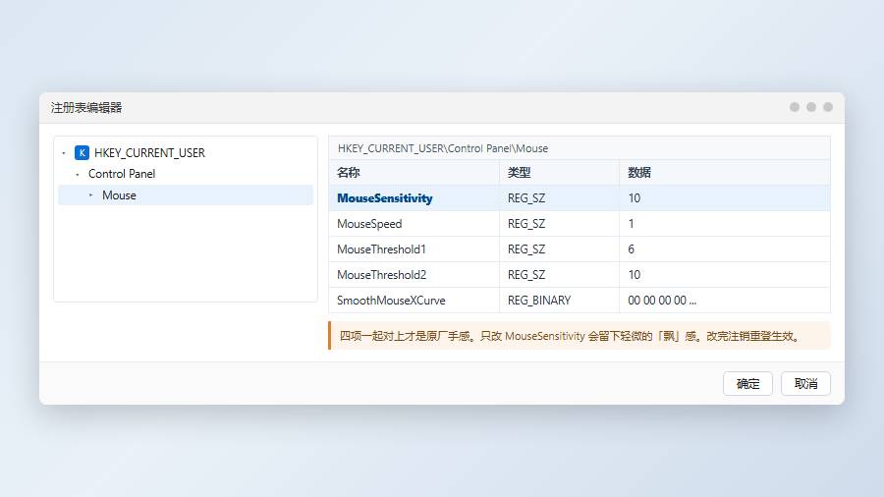Screen dimensions: 884x497
Task: Click REG_SZ type of MouseThreshold2 row
Action: 526,275
